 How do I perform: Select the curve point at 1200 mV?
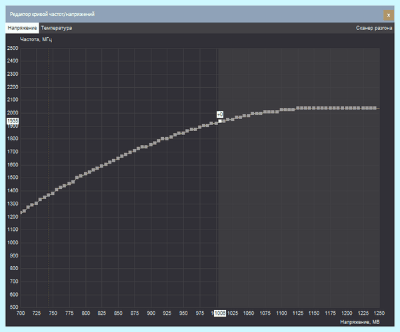[x=347, y=108]
